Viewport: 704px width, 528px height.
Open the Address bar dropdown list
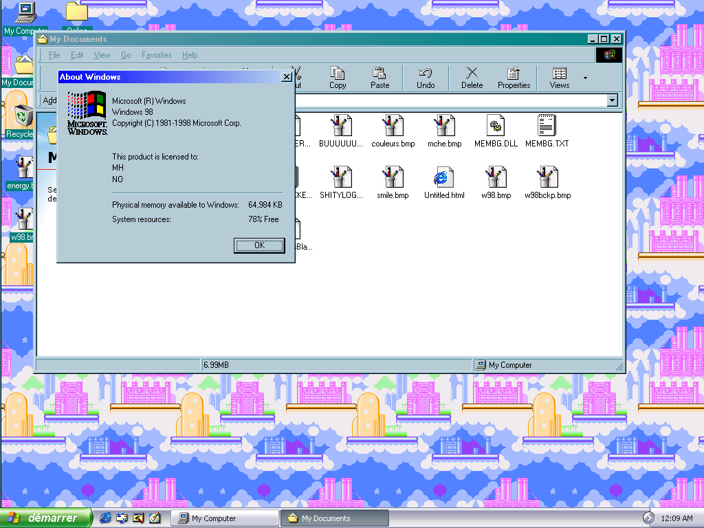coord(612,101)
